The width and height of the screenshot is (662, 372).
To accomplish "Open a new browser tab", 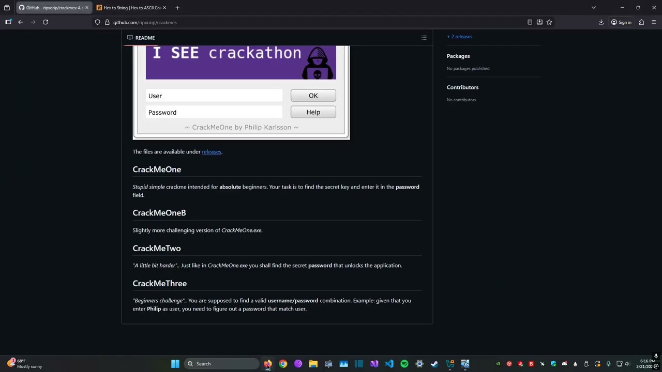I will click(177, 8).
